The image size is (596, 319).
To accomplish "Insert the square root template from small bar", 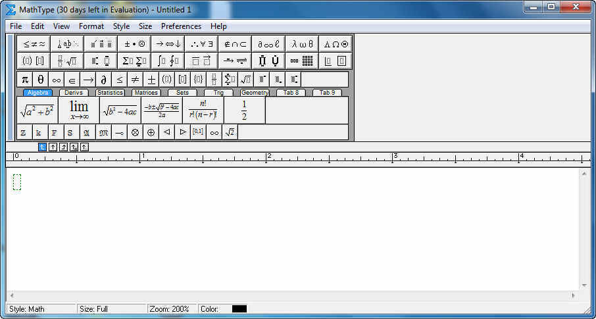I will tap(246, 80).
